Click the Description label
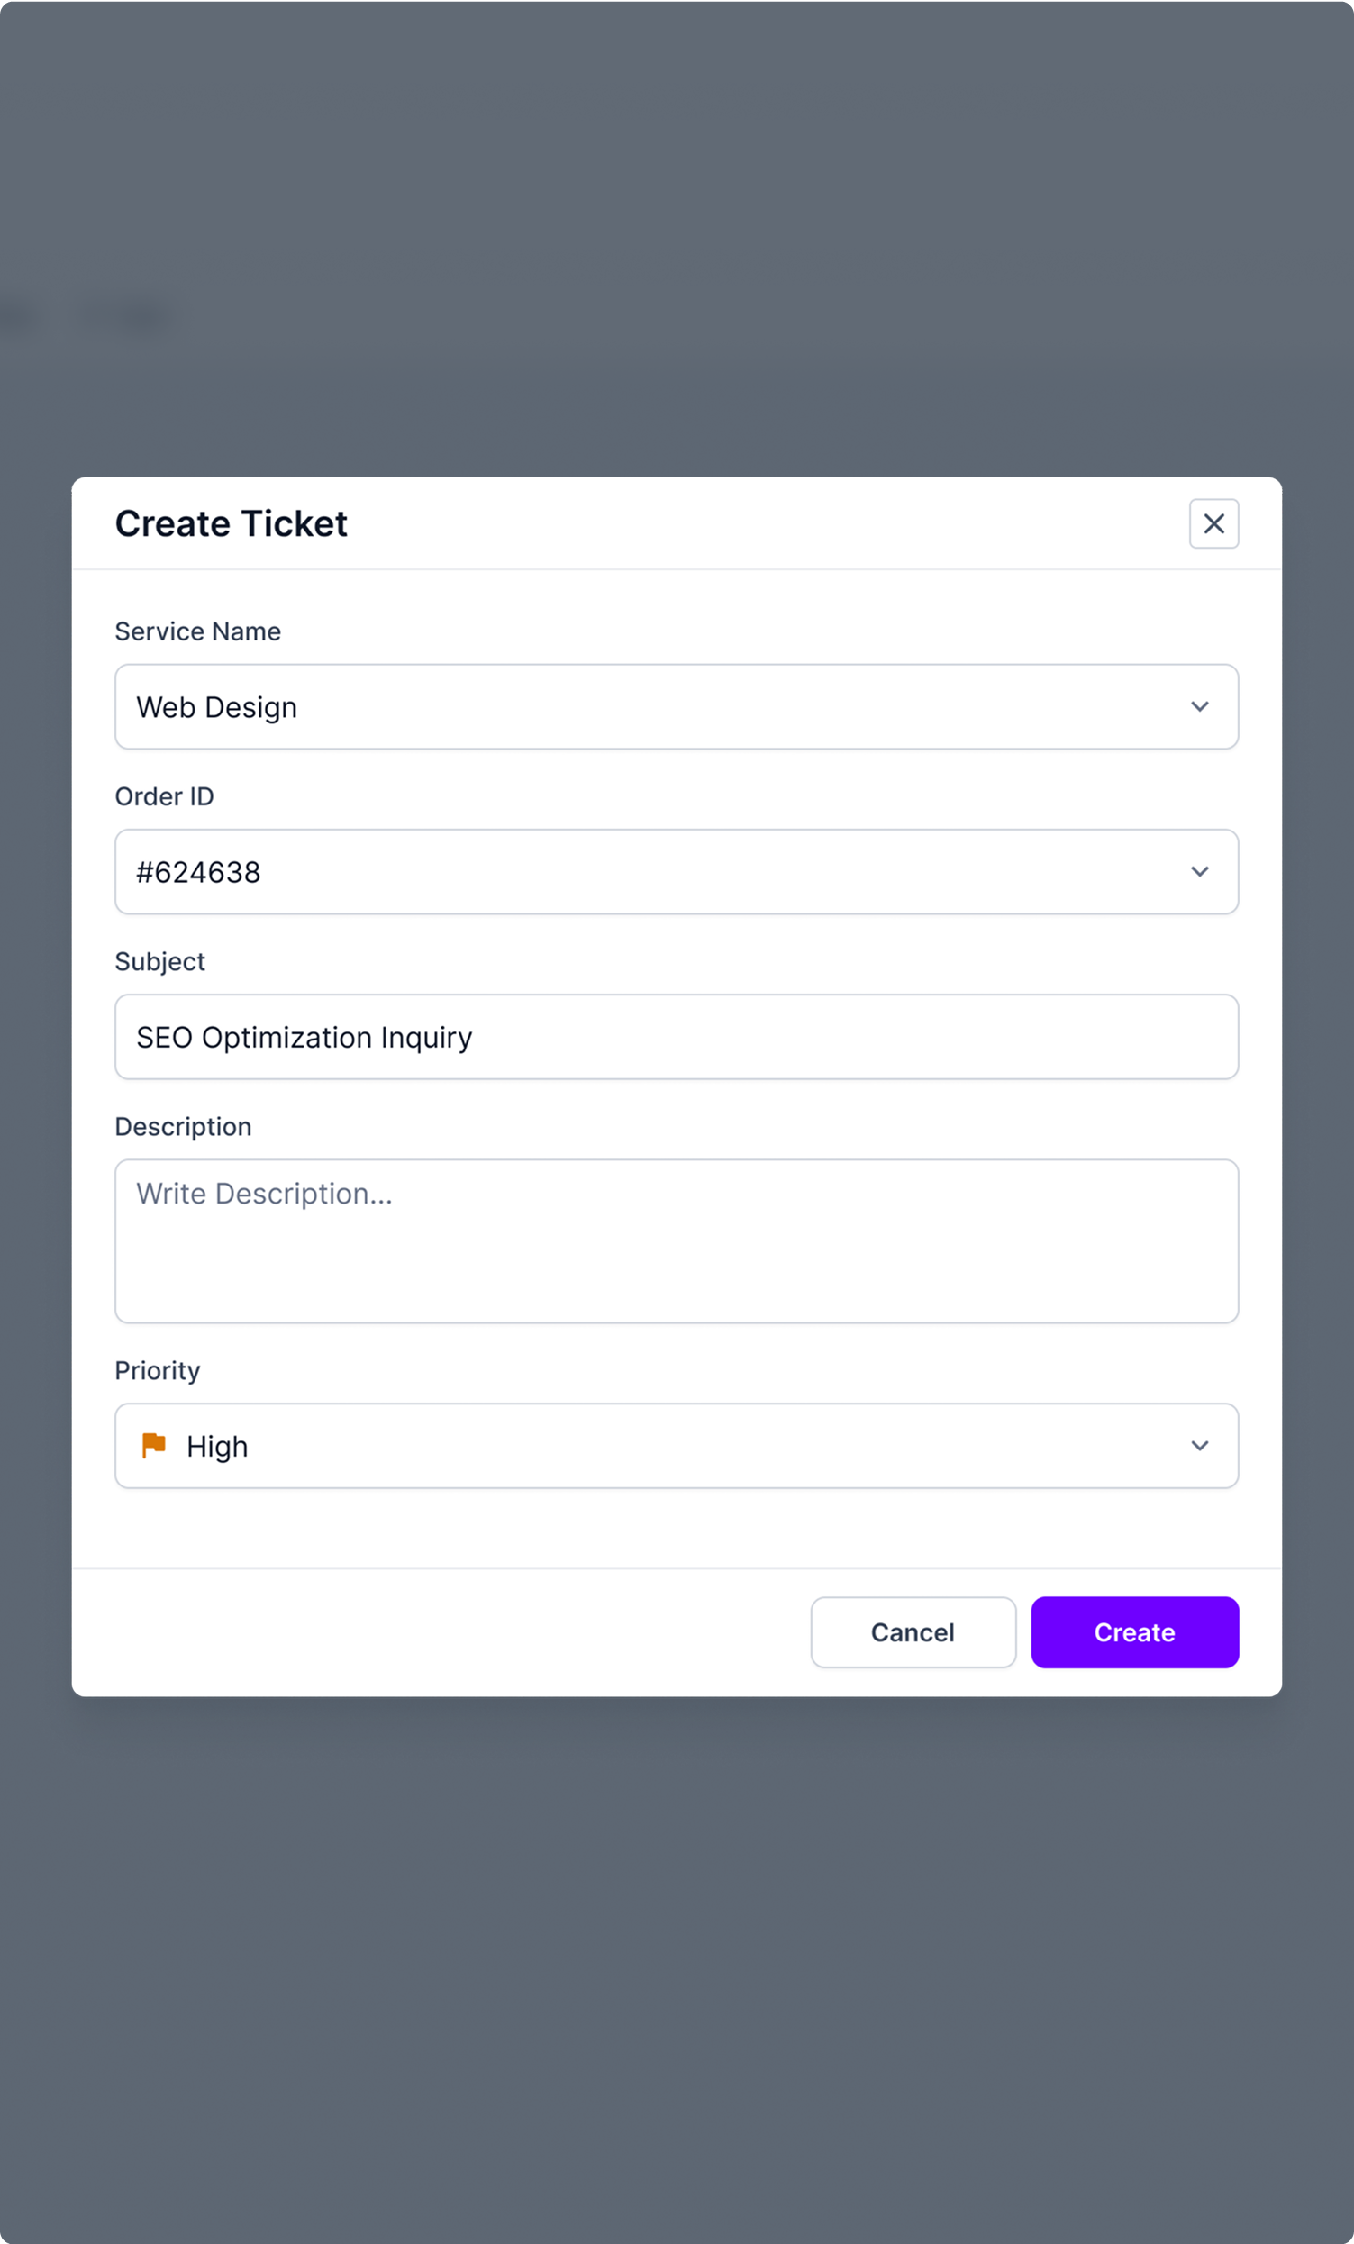The width and height of the screenshot is (1354, 2244). coord(183,1127)
